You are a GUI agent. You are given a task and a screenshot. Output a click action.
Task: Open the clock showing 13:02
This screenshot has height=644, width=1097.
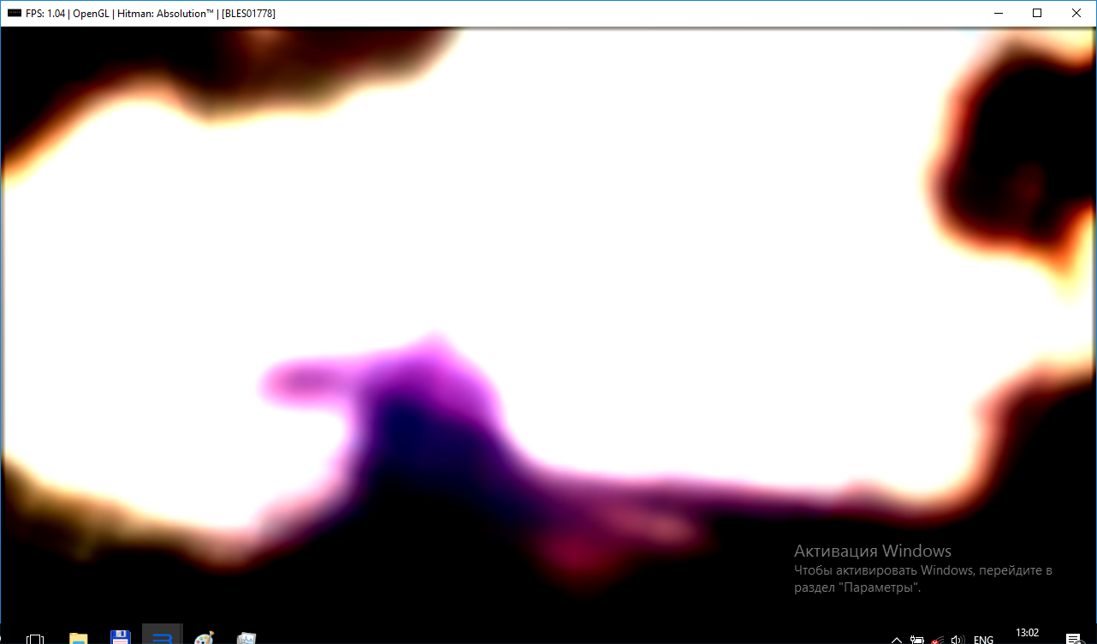pyautogui.click(x=1027, y=634)
